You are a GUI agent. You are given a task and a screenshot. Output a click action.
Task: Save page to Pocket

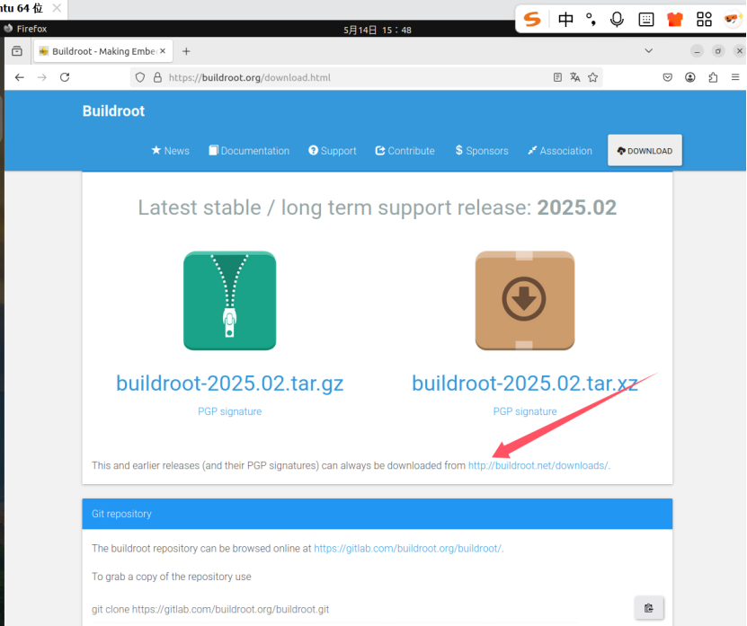tap(667, 77)
